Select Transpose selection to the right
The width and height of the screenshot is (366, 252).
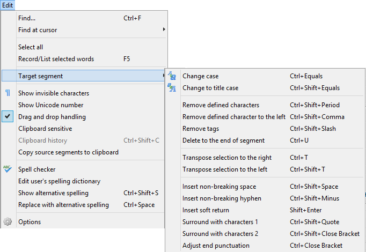(227, 158)
